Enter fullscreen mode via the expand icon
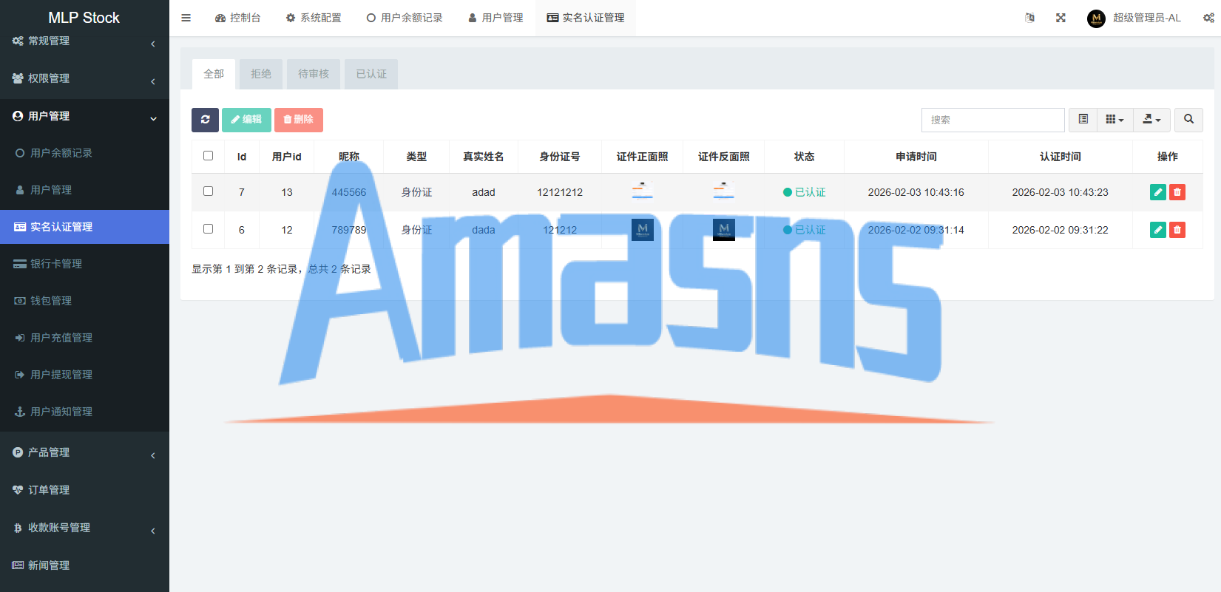Image resolution: width=1221 pixels, height=592 pixels. 1061,18
